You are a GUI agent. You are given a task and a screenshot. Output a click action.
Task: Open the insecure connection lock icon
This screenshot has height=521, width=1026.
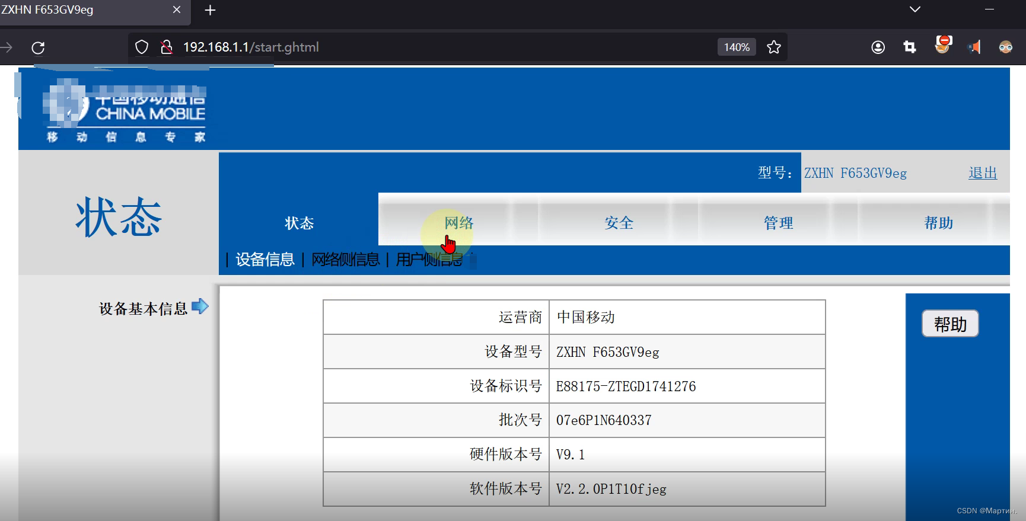[x=167, y=47]
